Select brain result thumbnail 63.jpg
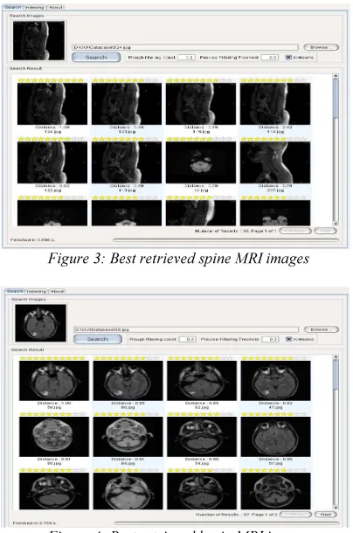This screenshot has height=533, width=353. (x=202, y=381)
